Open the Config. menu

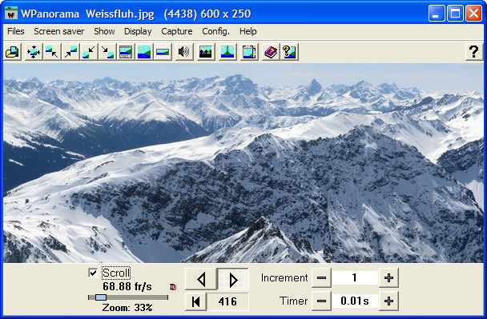[215, 31]
